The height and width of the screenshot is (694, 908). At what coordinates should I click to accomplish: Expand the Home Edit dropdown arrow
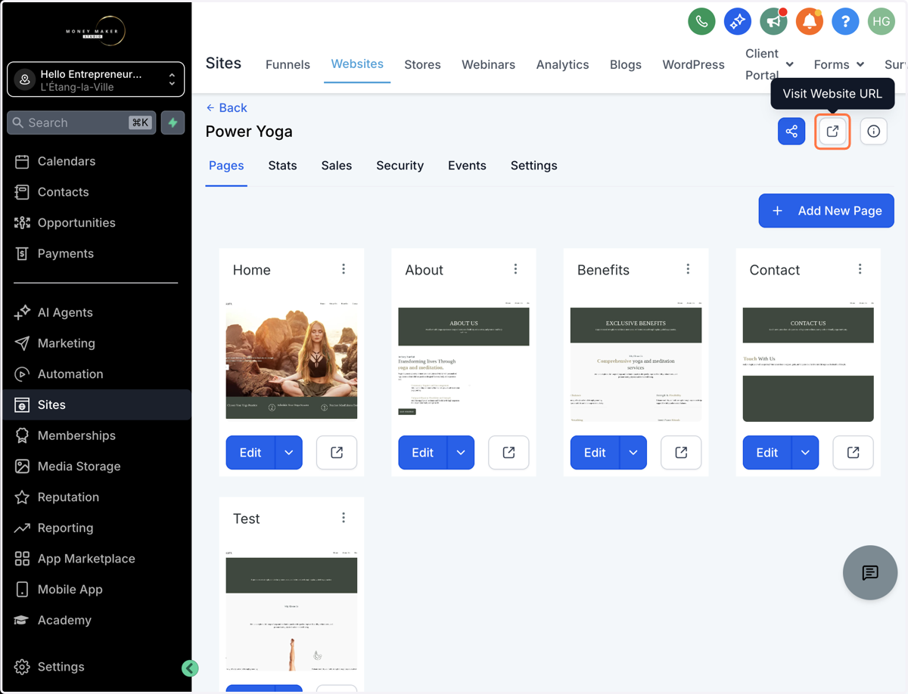(289, 453)
